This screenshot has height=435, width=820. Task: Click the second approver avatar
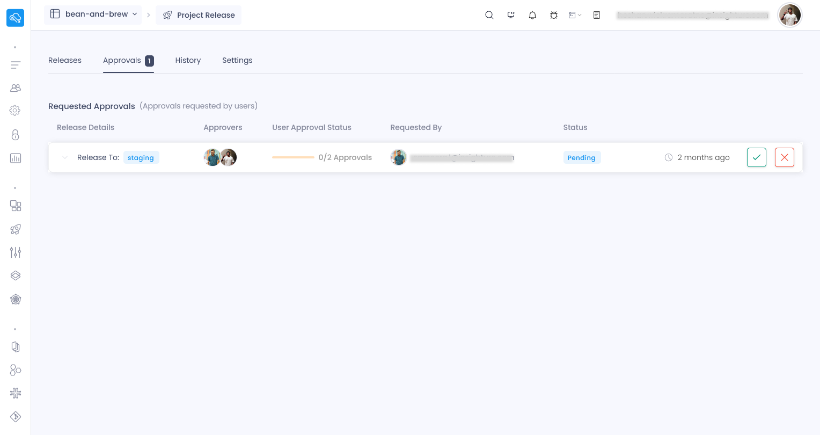[229, 157]
